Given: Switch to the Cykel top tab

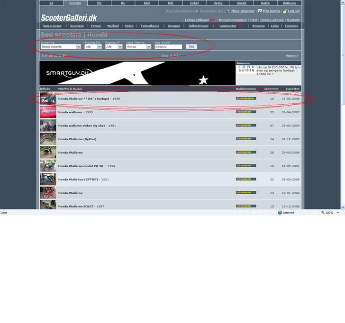Looking at the screenshot, I should click(x=194, y=3).
